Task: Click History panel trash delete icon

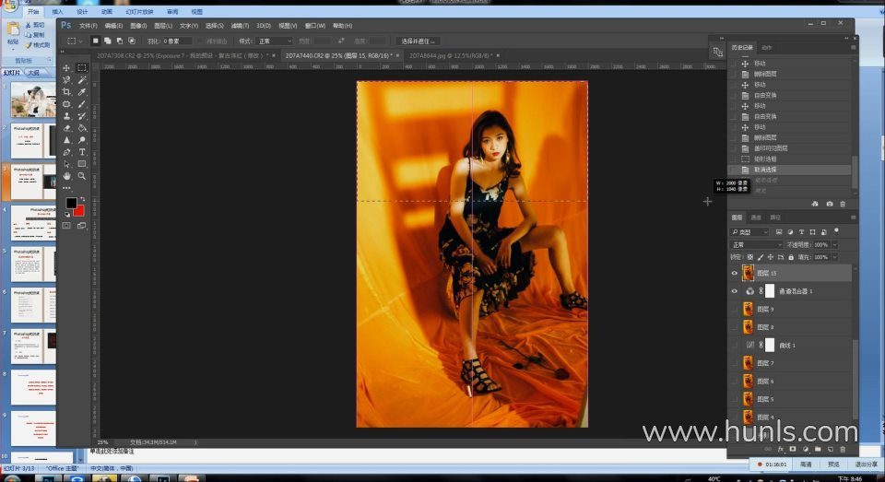Action: point(843,204)
